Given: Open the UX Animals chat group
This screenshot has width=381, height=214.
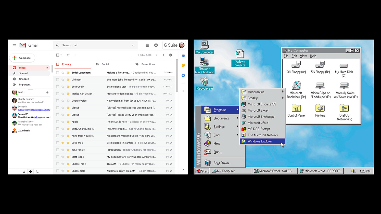Looking at the screenshot, I should click(x=31, y=131).
